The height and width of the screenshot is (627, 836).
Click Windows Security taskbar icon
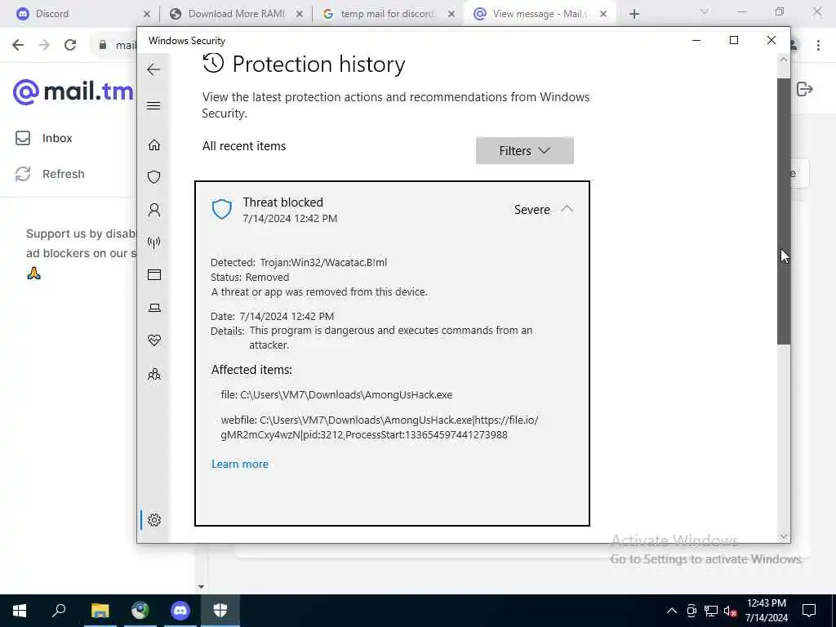point(220,610)
